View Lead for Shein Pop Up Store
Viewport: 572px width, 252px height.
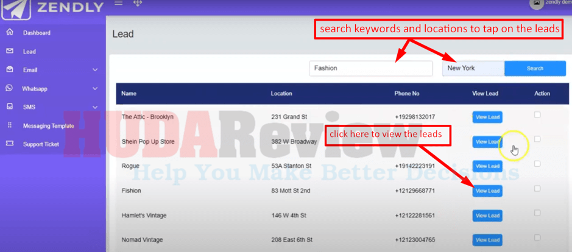[487, 142]
